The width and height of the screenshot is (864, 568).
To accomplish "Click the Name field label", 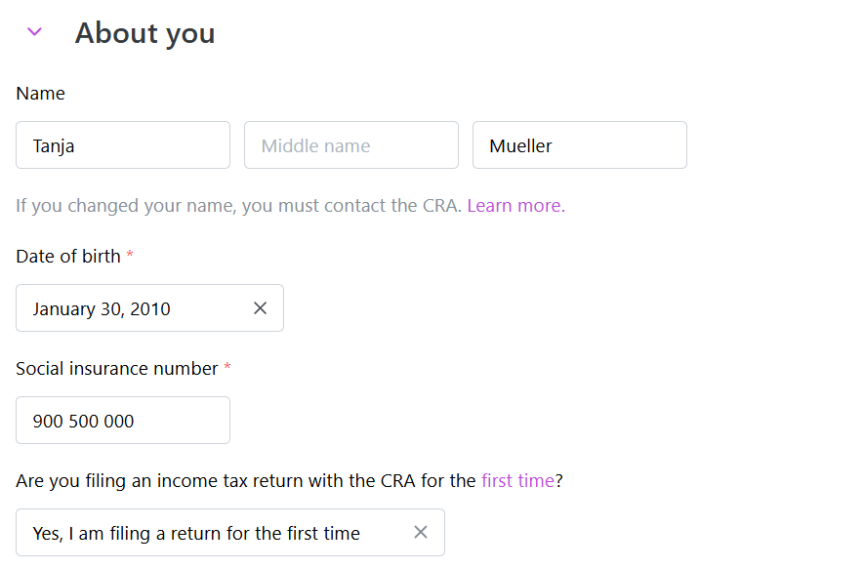I will (41, 94).
